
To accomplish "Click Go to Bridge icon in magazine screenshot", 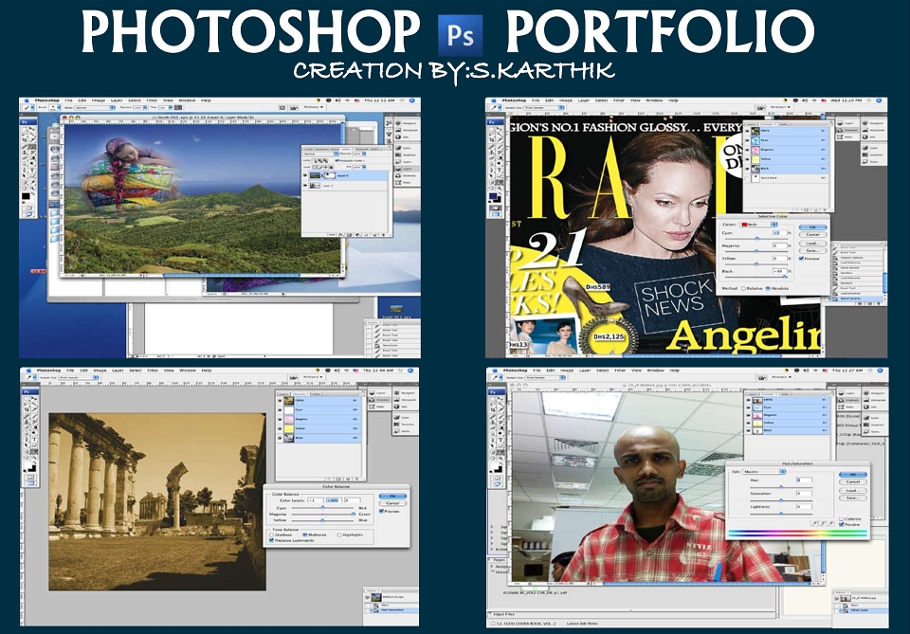I will [761, 107].
